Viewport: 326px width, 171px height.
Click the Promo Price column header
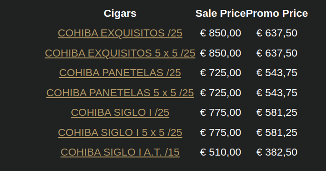click(x=277, y=14)
